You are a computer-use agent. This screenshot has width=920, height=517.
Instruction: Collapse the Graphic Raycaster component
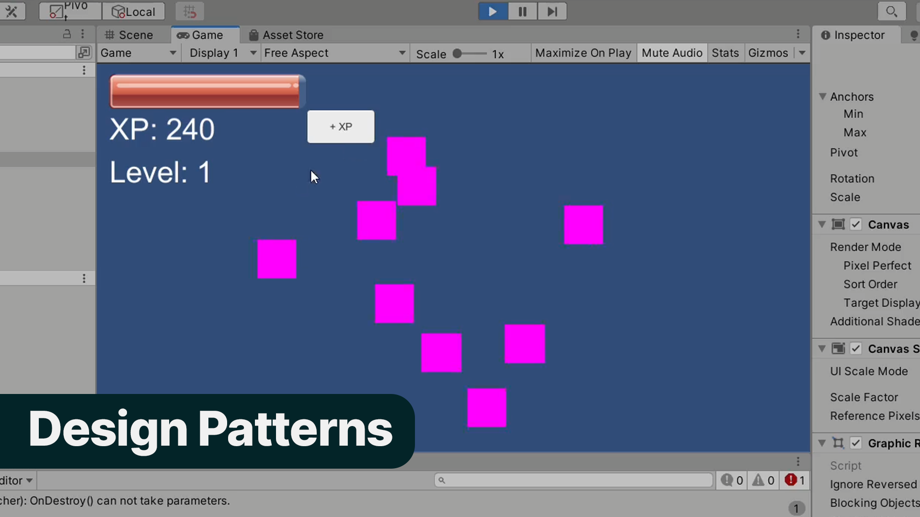822,443
